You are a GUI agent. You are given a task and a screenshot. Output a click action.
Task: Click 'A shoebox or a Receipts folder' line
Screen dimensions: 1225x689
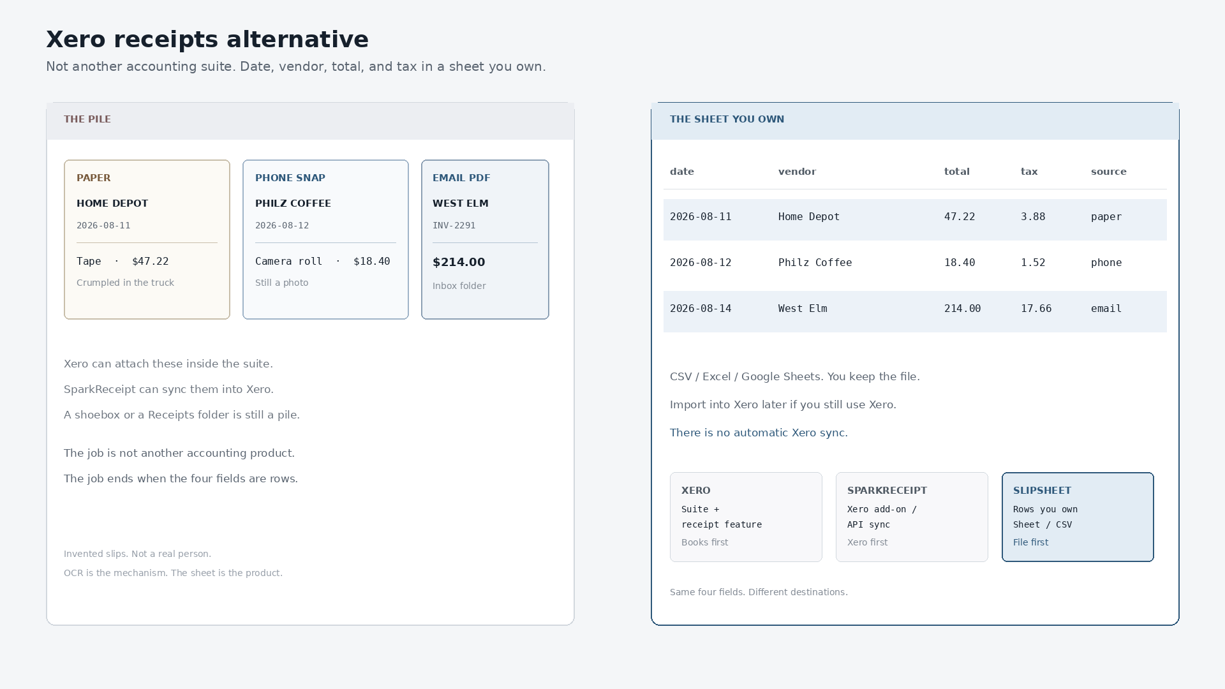tap(182, 415)
